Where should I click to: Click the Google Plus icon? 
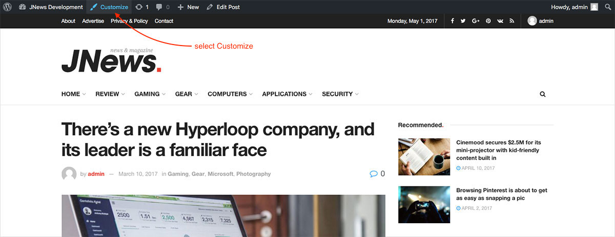[476, 21]
